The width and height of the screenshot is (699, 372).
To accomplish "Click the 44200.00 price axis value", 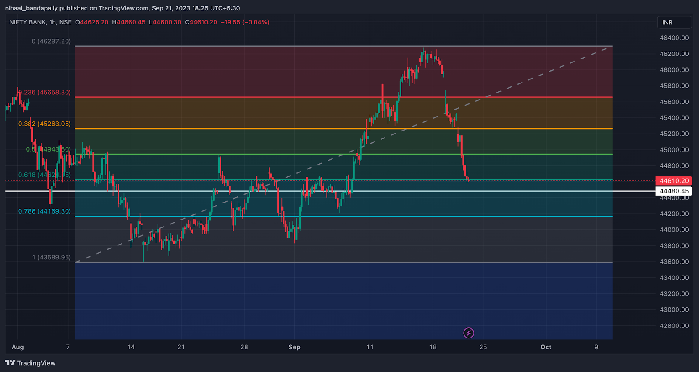I will (674, 214).
